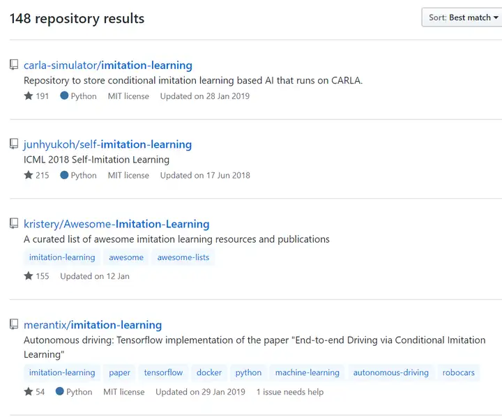Open the Sort: Best match dropdown
The width and height of the screenshot is (502, 417).
coord(463,17)
